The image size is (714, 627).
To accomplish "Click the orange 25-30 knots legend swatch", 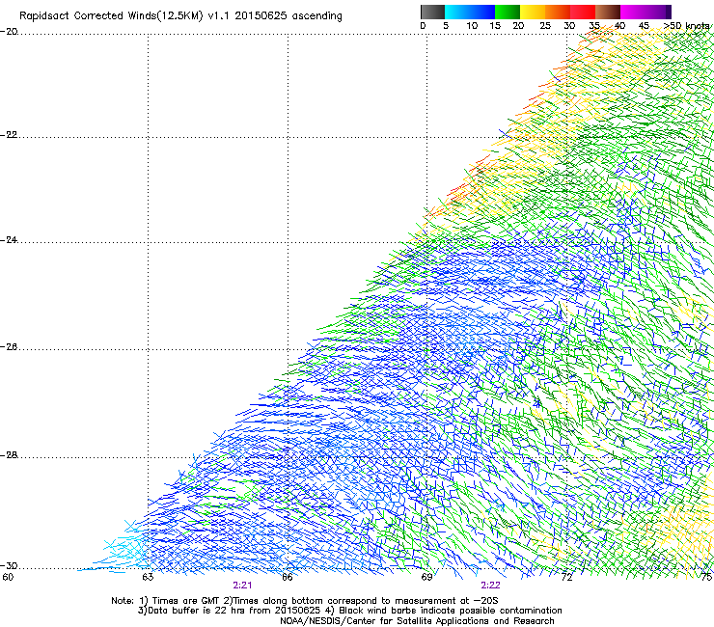I will tap(558, 12).
